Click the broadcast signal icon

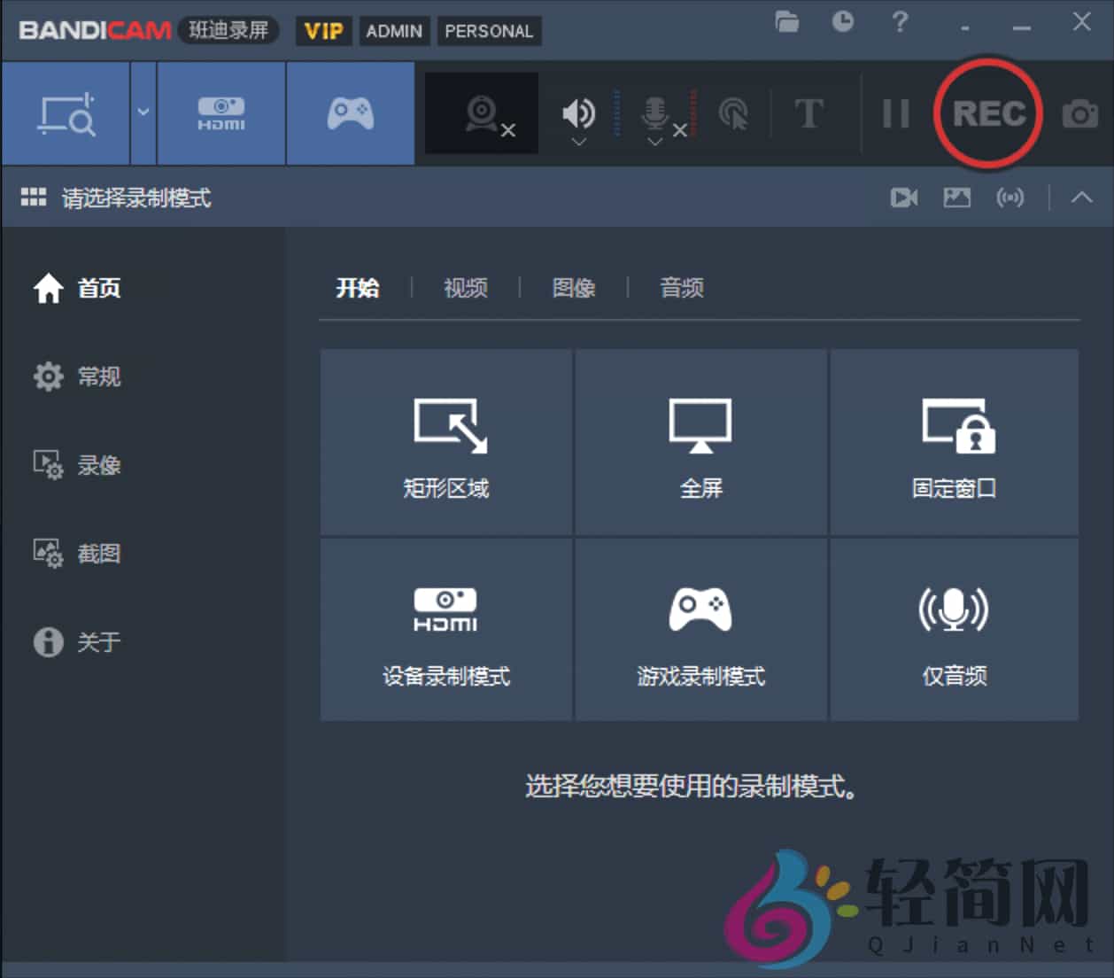coord(1011,198)
